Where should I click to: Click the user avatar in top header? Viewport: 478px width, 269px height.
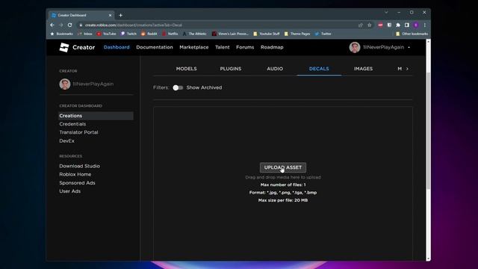[355, 47]
